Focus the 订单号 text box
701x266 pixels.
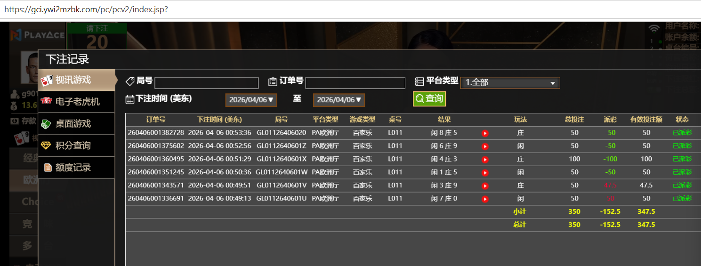click(355, 83)
